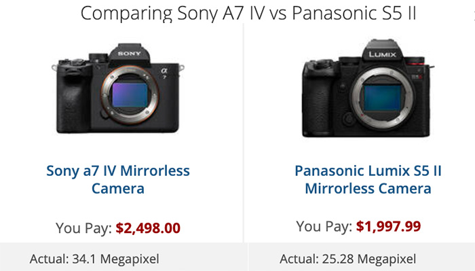This screenshot has width=475, height=271.
Task: Click the alpha 7 badge on the Sony body
Action: pyautogui.click(x=164, y=73)
